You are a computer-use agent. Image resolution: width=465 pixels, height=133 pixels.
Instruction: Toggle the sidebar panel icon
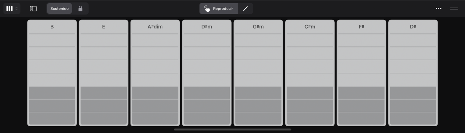[x=33, y=9]
